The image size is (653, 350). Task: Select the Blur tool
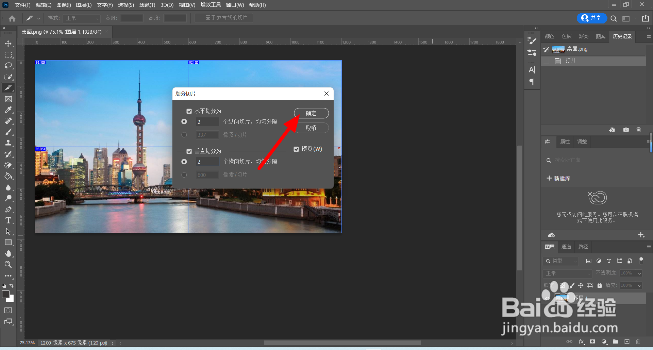coord(8,187)
